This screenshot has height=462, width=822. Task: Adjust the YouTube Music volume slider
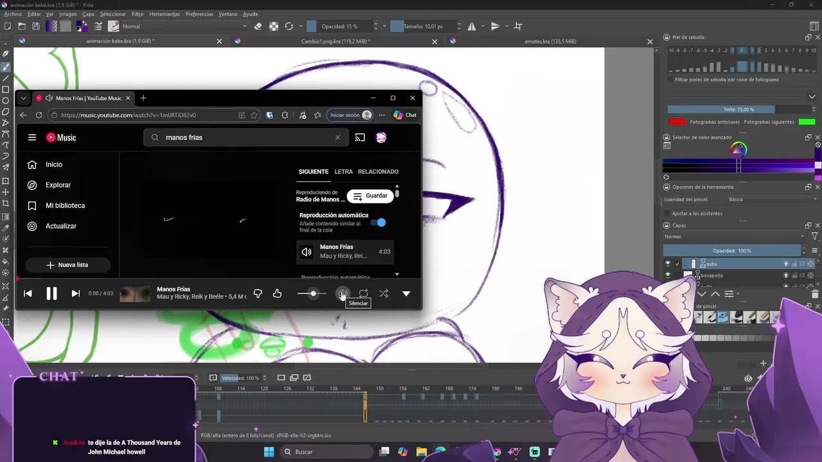point(311,293)
